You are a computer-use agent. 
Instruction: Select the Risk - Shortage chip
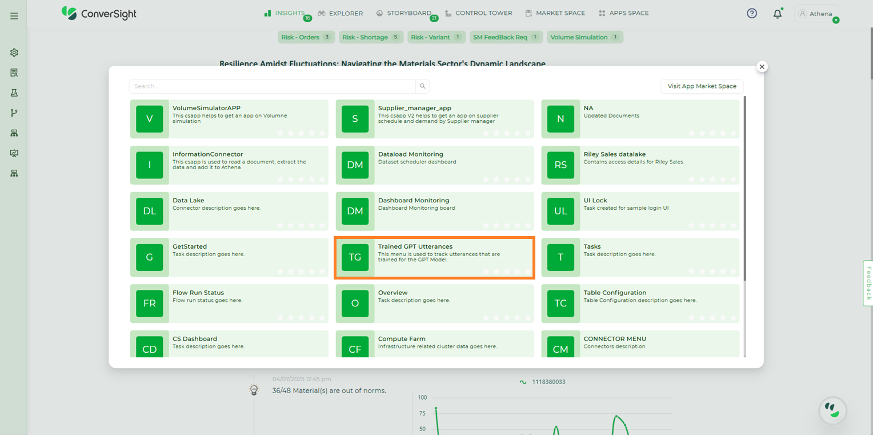[371, 37]
